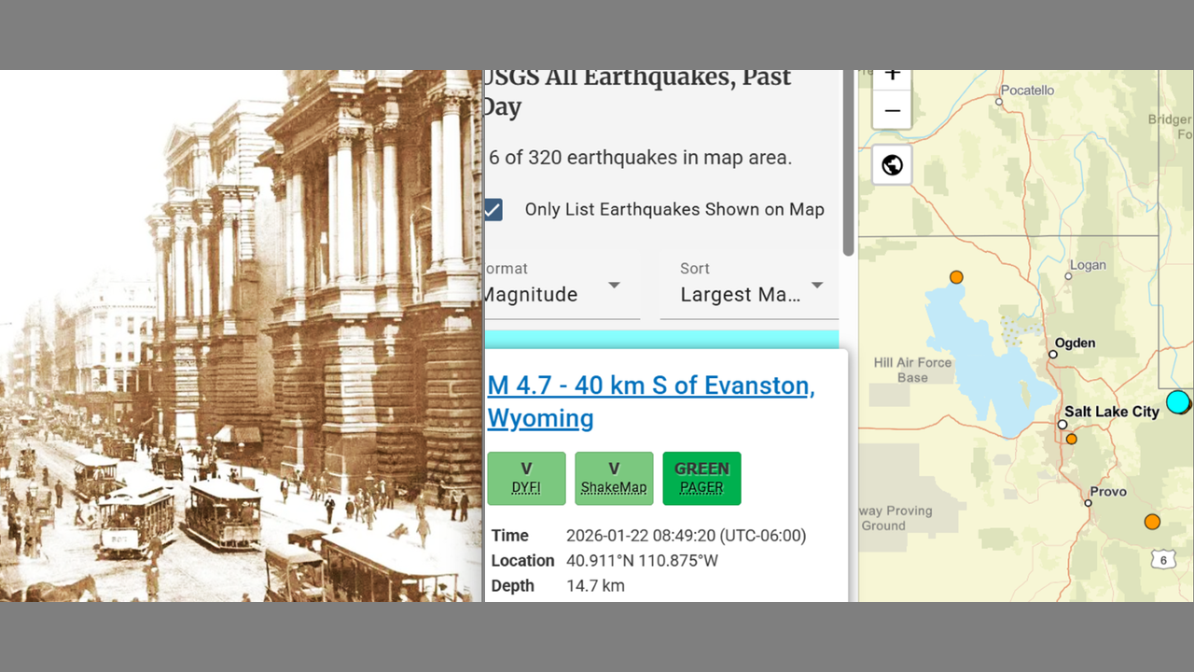The width and height of the screenshot is (1194, 672).
Task: Click the historical sepia street photo
Action: pos(241,336)
